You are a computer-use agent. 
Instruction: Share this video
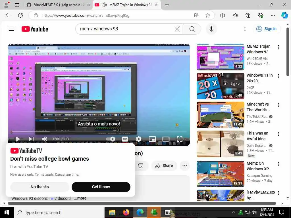click(164, 165)
